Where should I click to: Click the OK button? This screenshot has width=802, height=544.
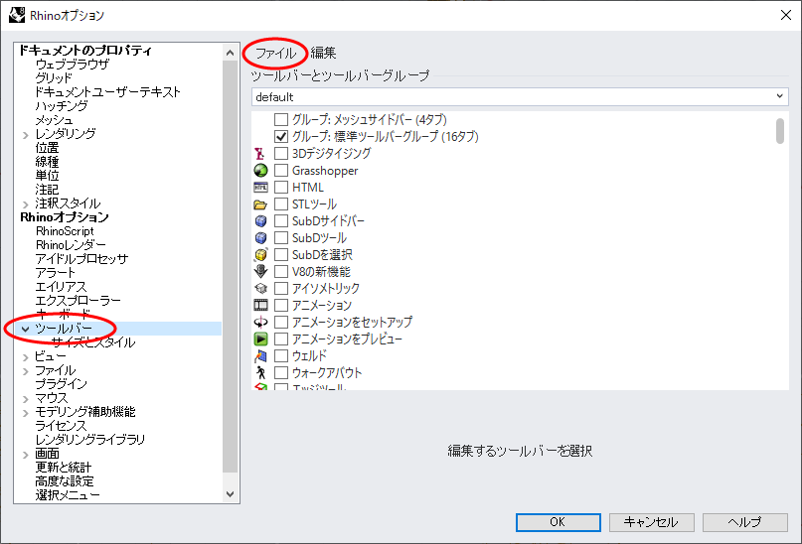[558, 522]
